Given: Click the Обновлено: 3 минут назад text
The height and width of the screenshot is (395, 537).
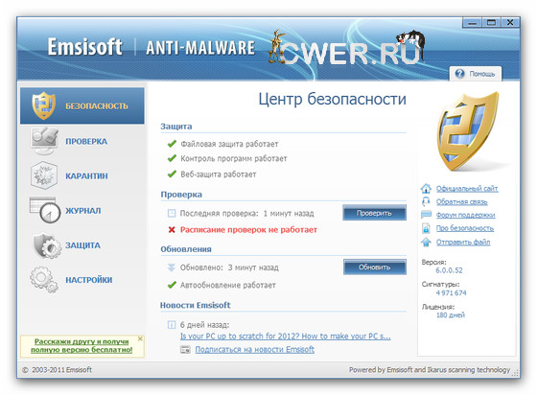Looking at the screenshot, I should 229,267.
